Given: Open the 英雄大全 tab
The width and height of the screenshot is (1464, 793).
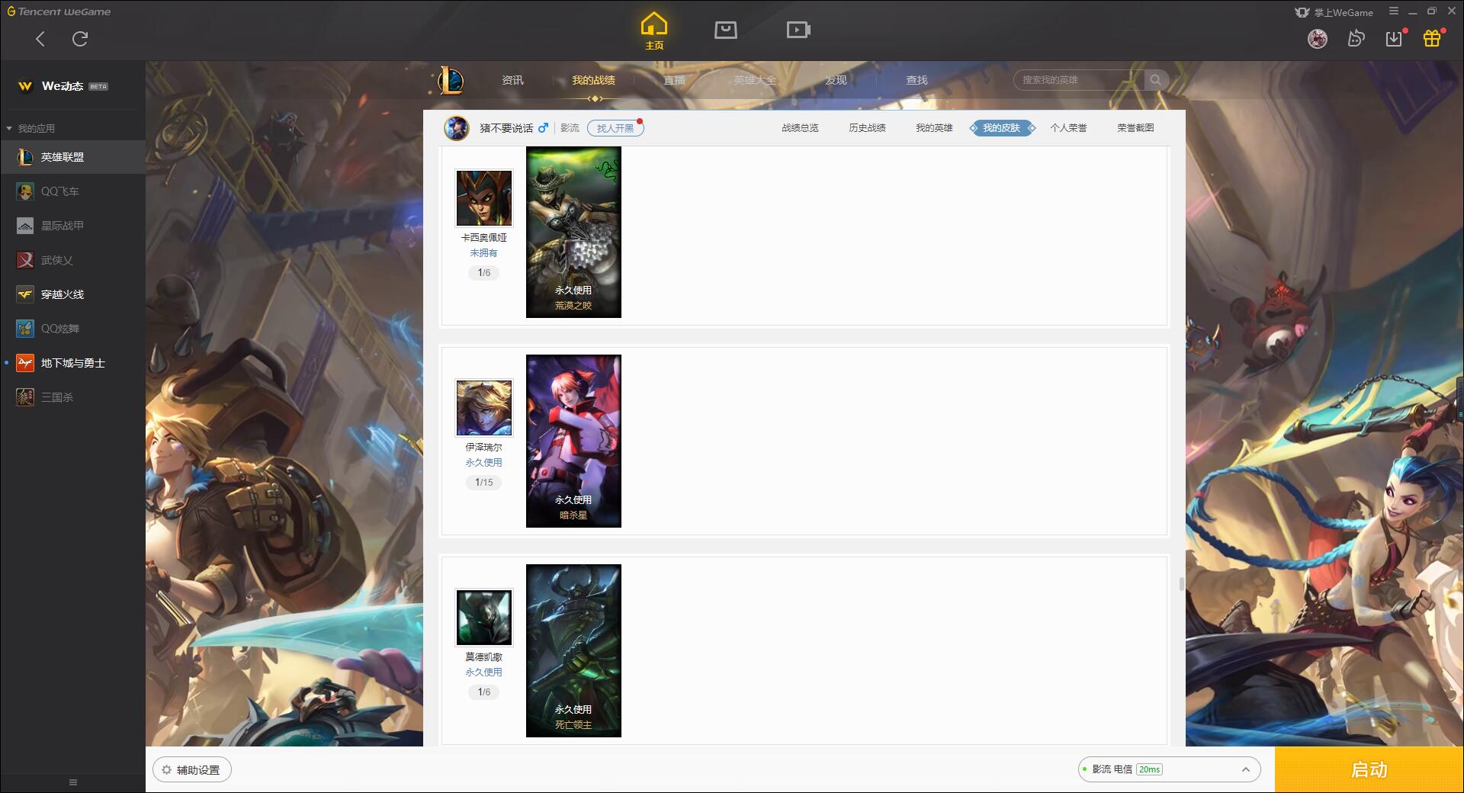Looking at the screenshot, I should [755, 80].
